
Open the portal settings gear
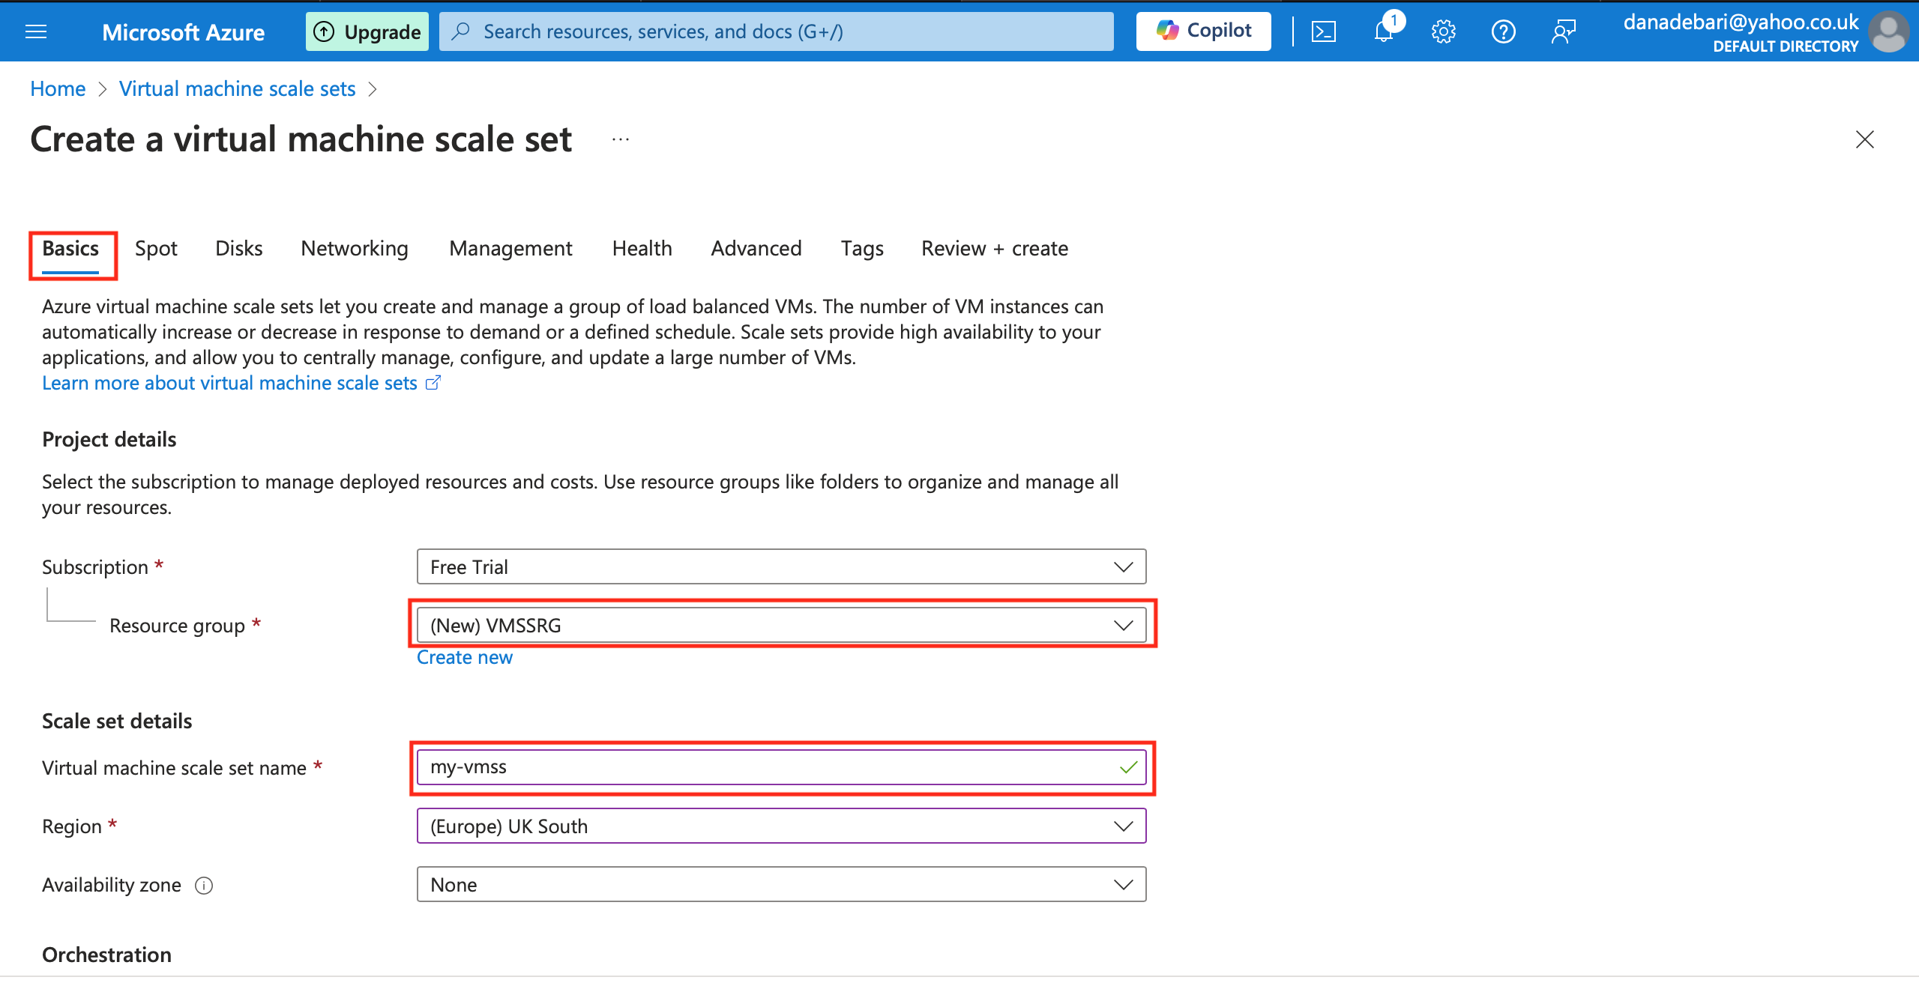point(1443,31)
